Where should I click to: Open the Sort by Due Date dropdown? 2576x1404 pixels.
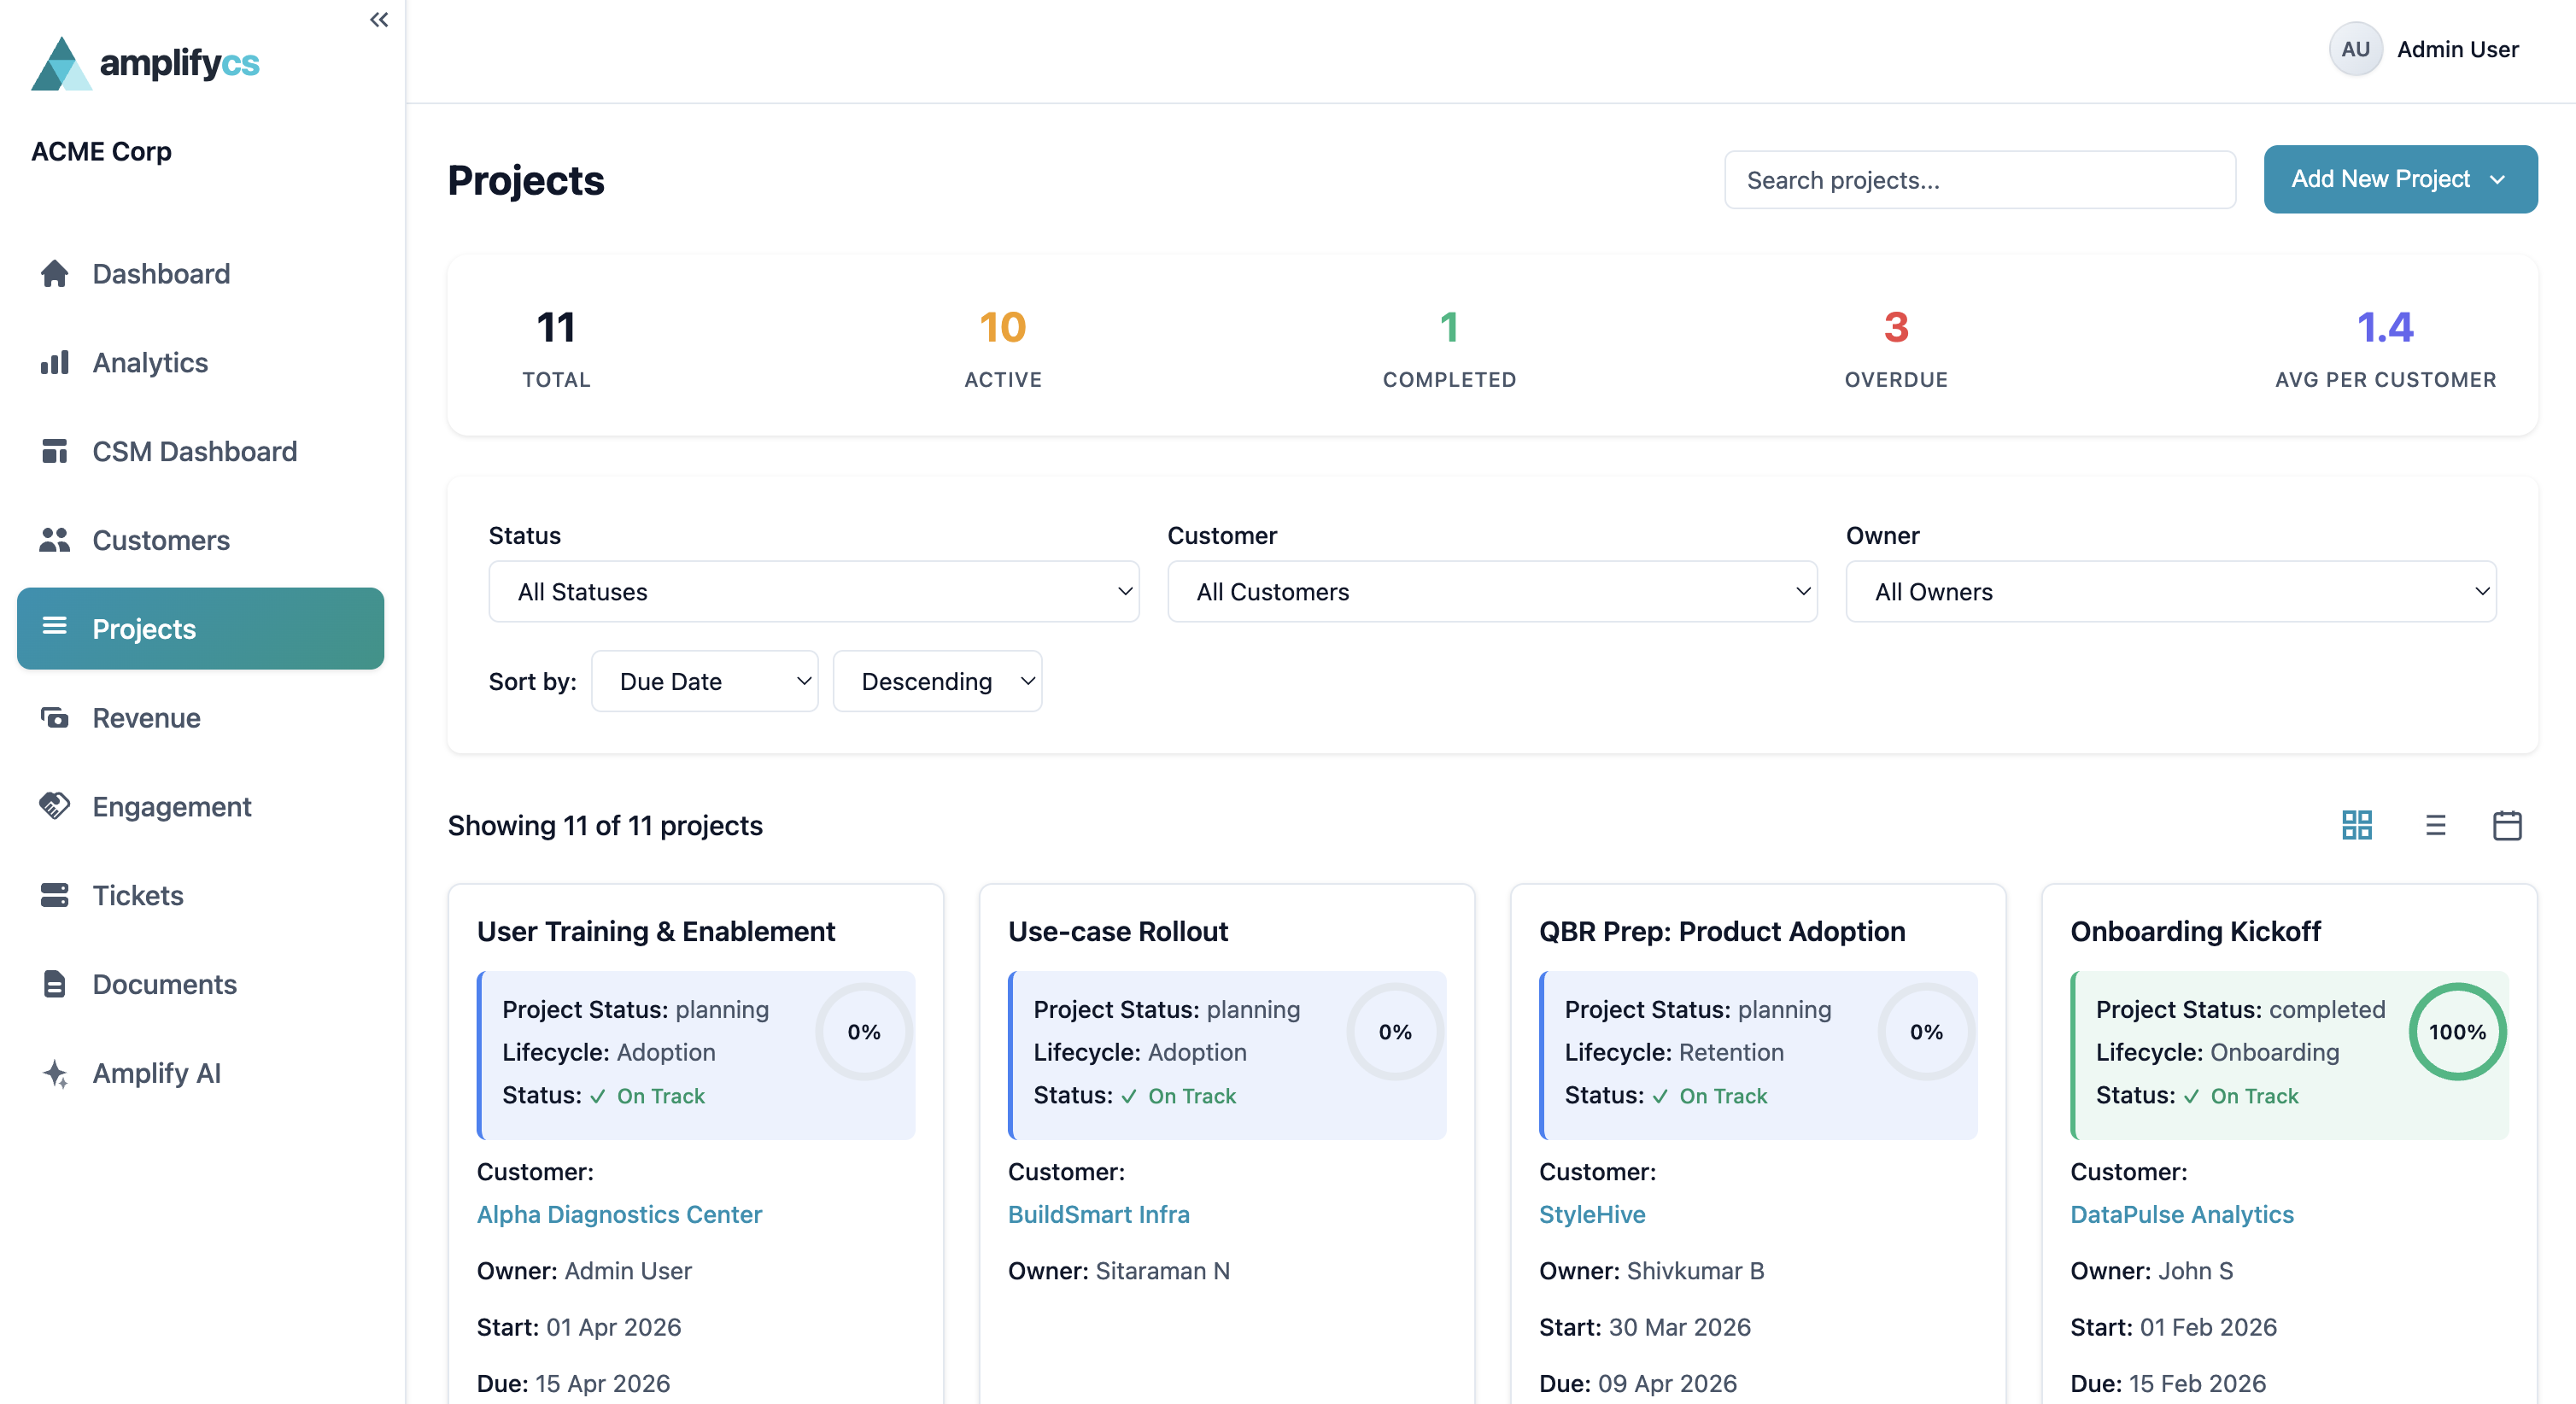[x=705, y=681]
